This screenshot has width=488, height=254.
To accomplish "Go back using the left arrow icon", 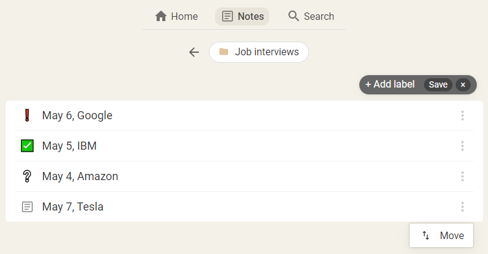I will [x=194, y=52].
